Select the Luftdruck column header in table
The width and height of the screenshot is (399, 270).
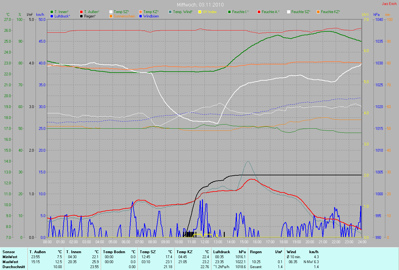tap(221, 252)
